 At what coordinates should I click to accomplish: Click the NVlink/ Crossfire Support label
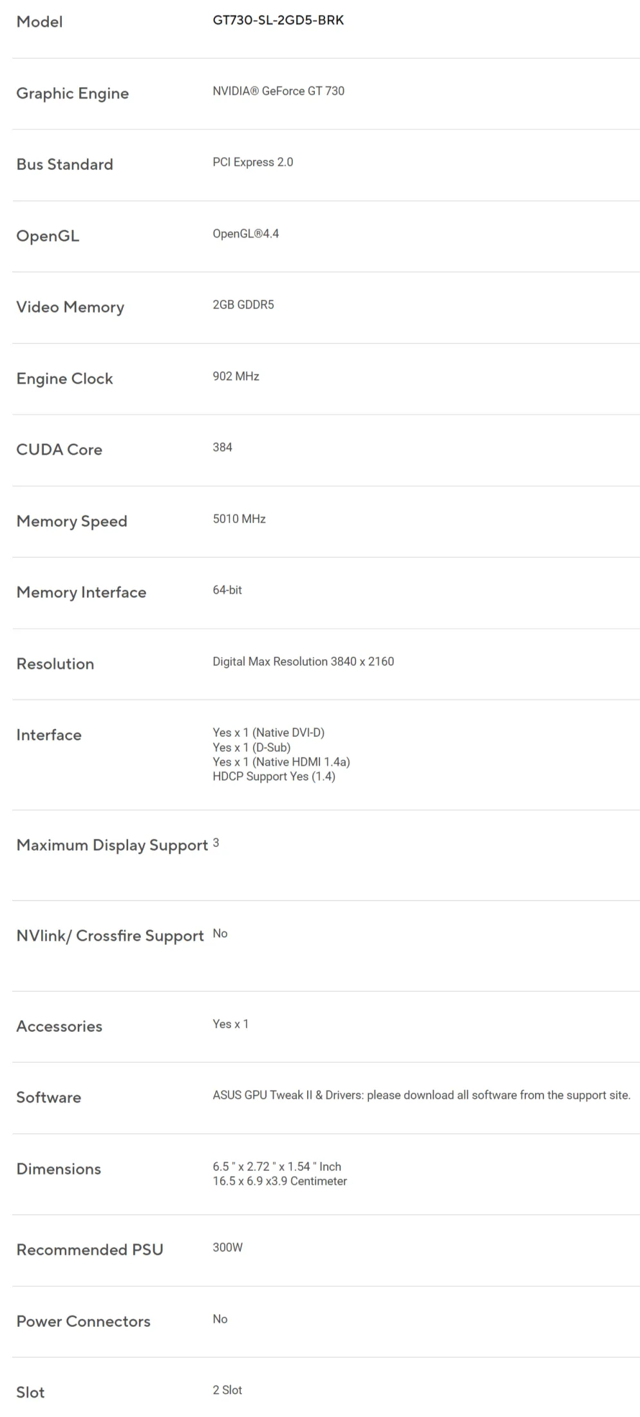(110, 936)
